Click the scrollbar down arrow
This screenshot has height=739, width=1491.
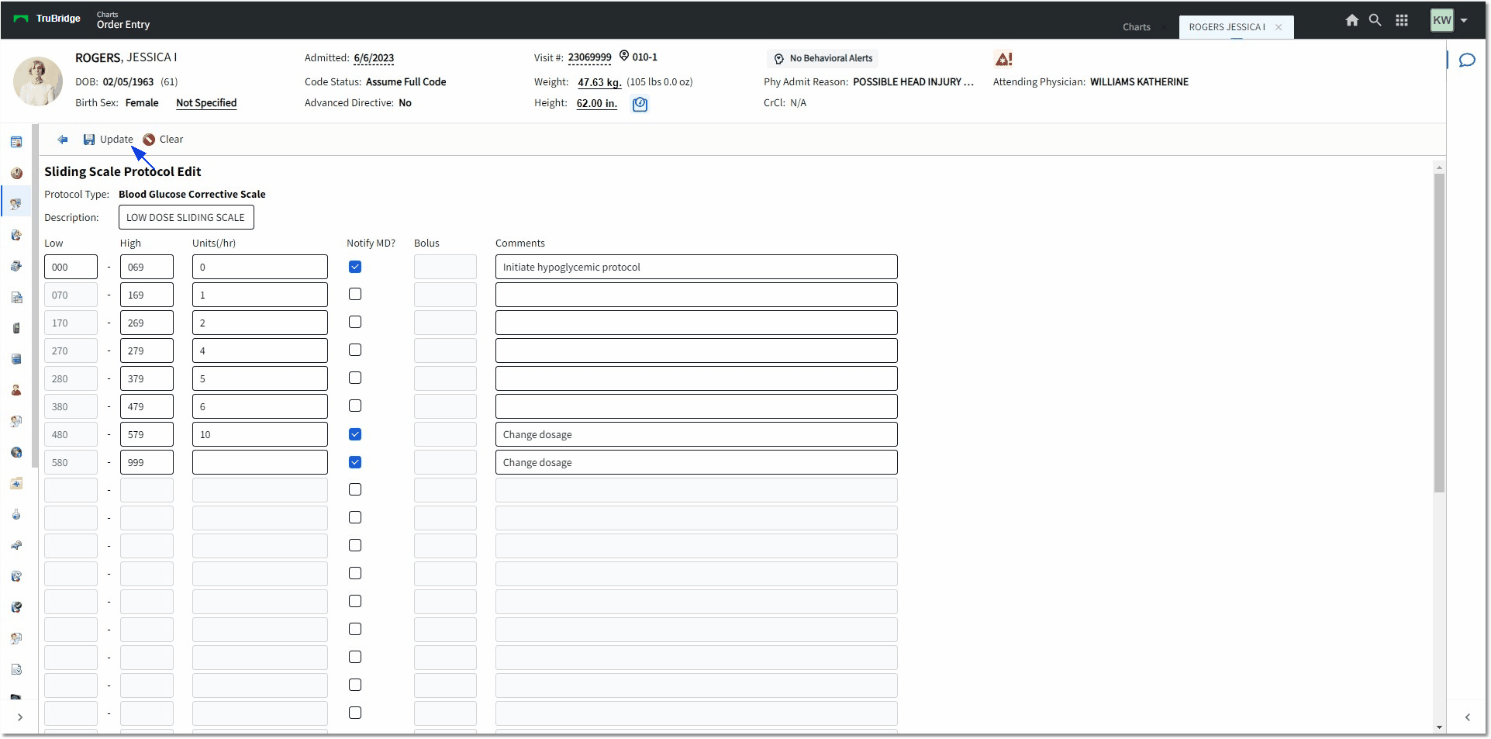point(1439,727)
